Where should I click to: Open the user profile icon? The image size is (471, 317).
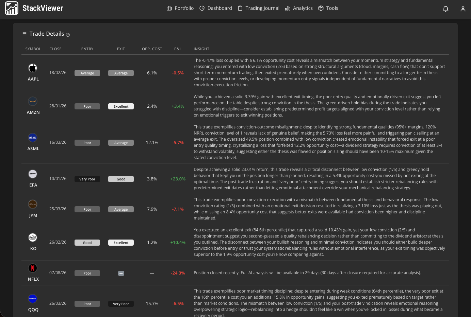(463, 9)
